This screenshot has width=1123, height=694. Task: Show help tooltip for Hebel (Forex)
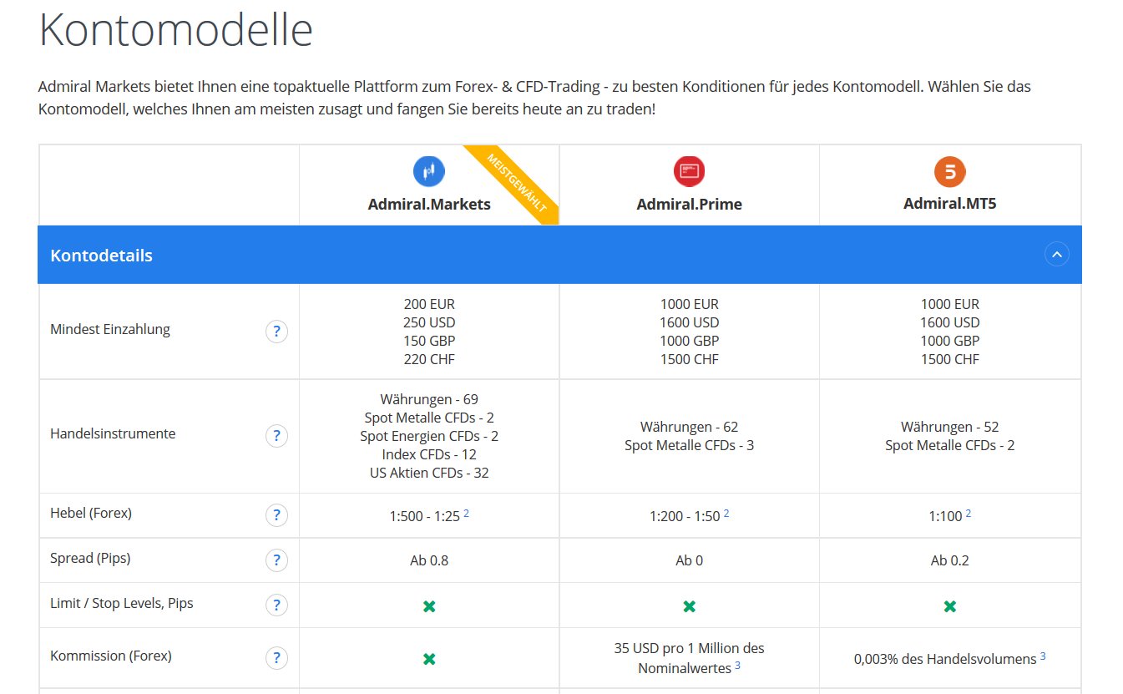[276, 515]
